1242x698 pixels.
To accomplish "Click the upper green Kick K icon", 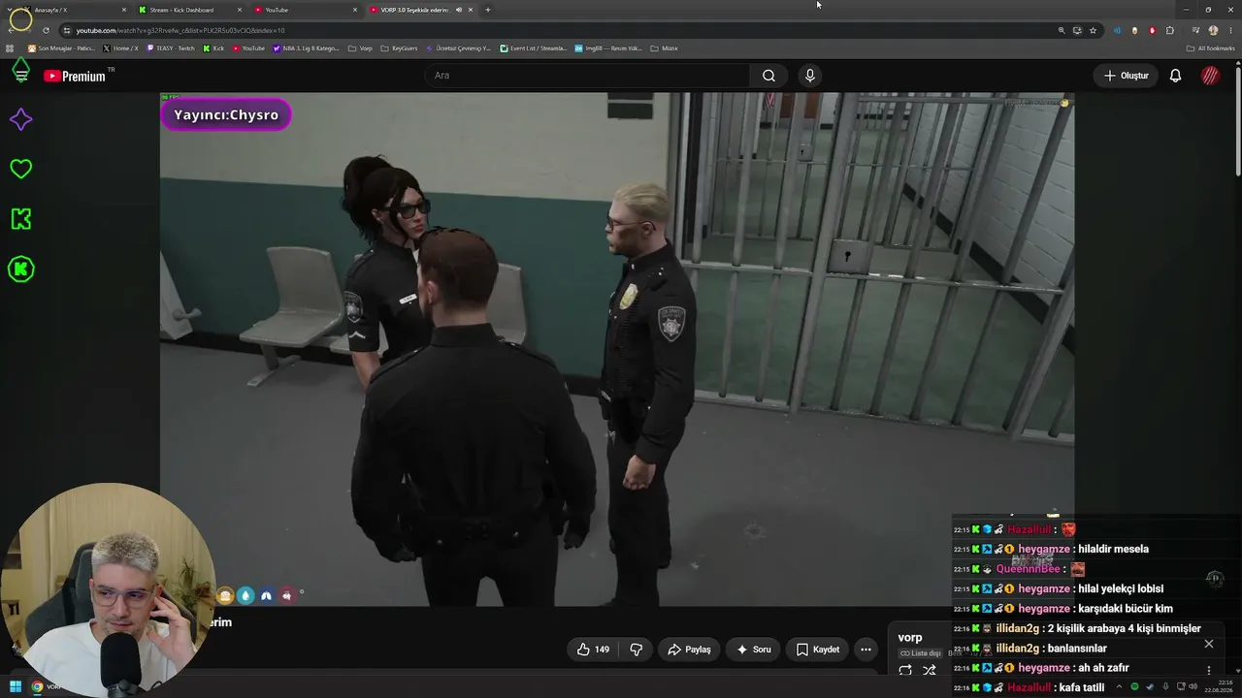I will click(20, 219).
